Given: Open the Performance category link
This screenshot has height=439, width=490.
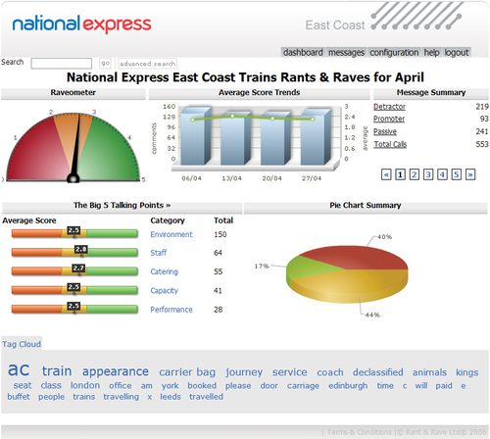Looking at the screenshot, I should coord(171,310).
